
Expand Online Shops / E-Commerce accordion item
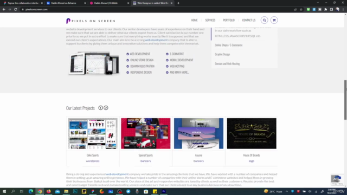pos(229,45)
